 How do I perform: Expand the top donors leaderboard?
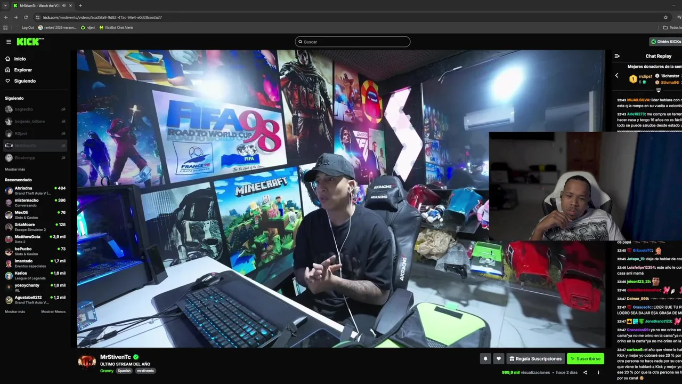click(x=658, y=90)
